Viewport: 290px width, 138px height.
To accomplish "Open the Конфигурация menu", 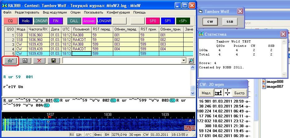I will 118,12.
